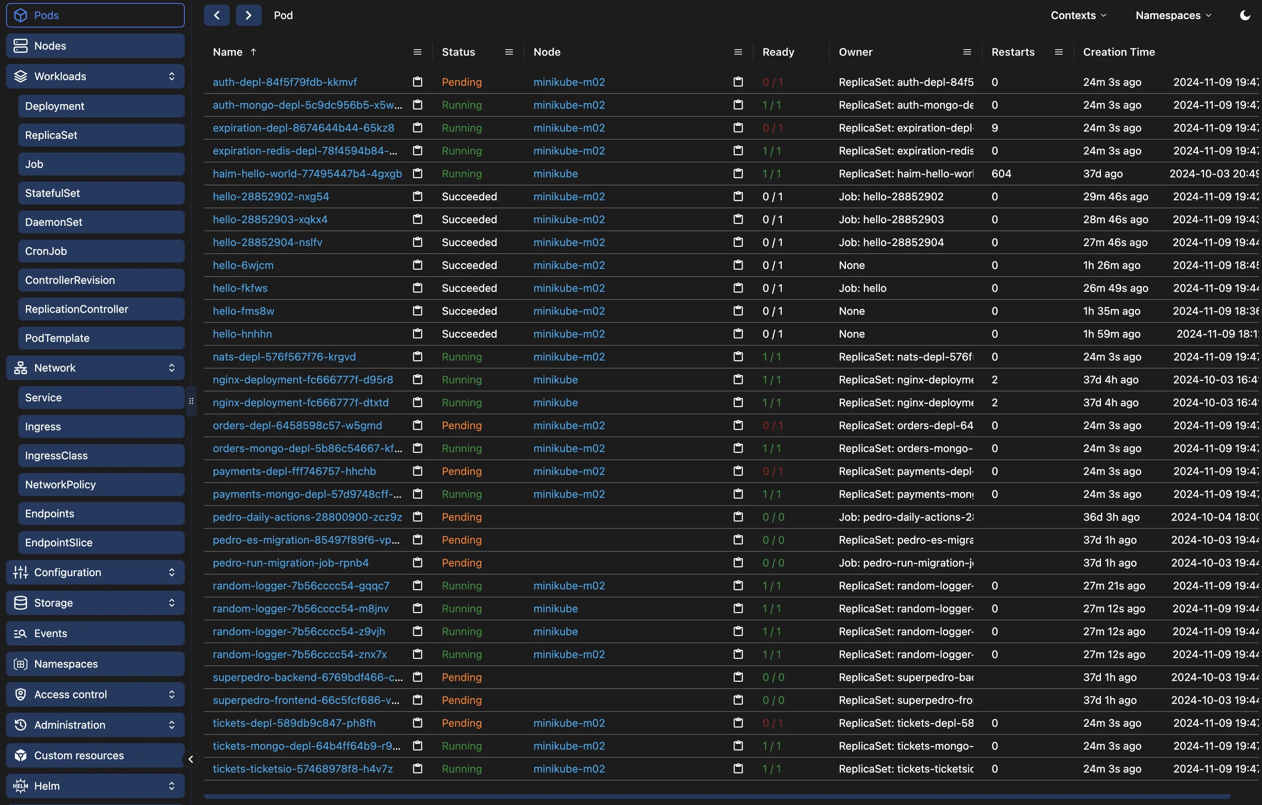Go to the CronJob sidebar item
The height and width of the screenshot is (805, 1262).
(x=101, y=251)
